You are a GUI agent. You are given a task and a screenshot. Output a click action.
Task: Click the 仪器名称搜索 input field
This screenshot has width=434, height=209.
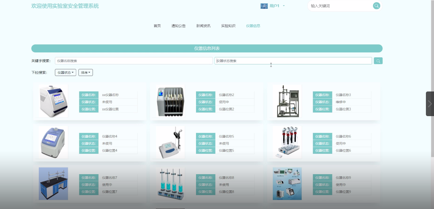tap(134, 61)
